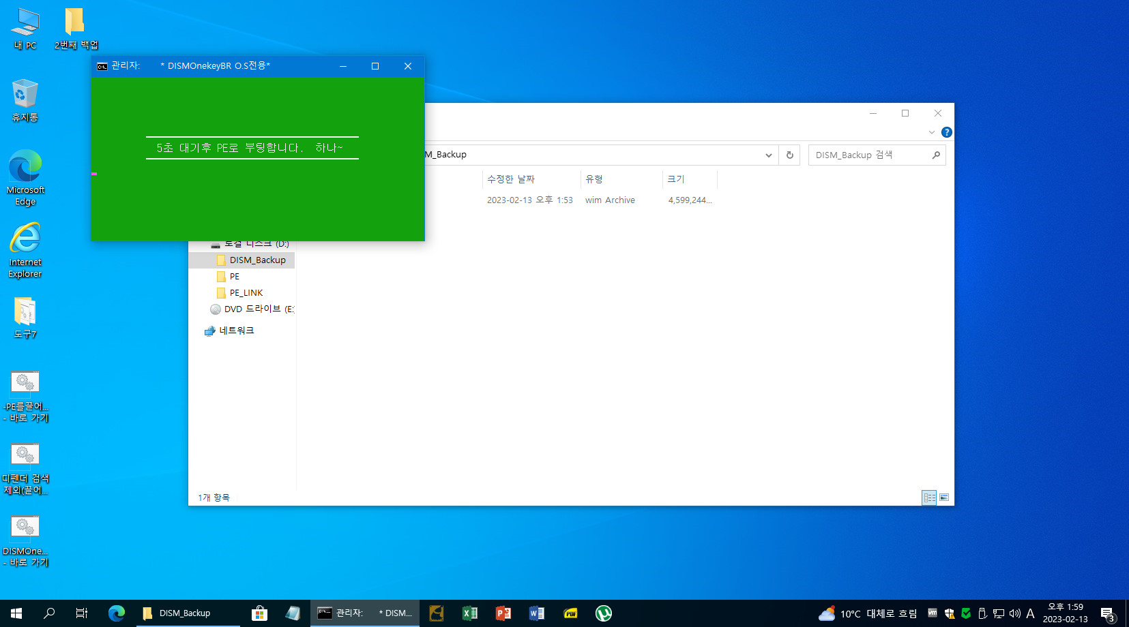Expand the Explorer address bar history dropdown

point(769,155)
